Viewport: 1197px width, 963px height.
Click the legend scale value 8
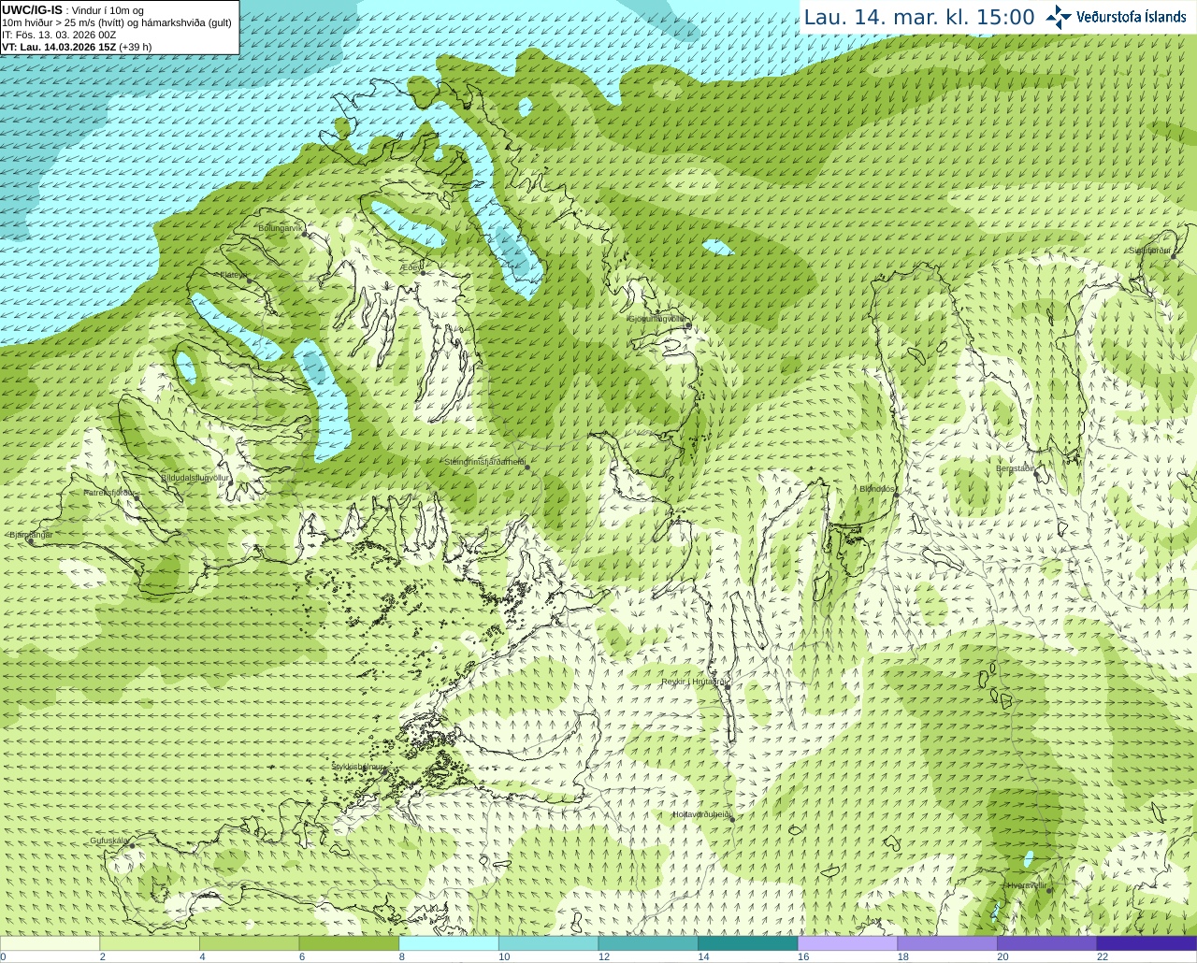402,956
